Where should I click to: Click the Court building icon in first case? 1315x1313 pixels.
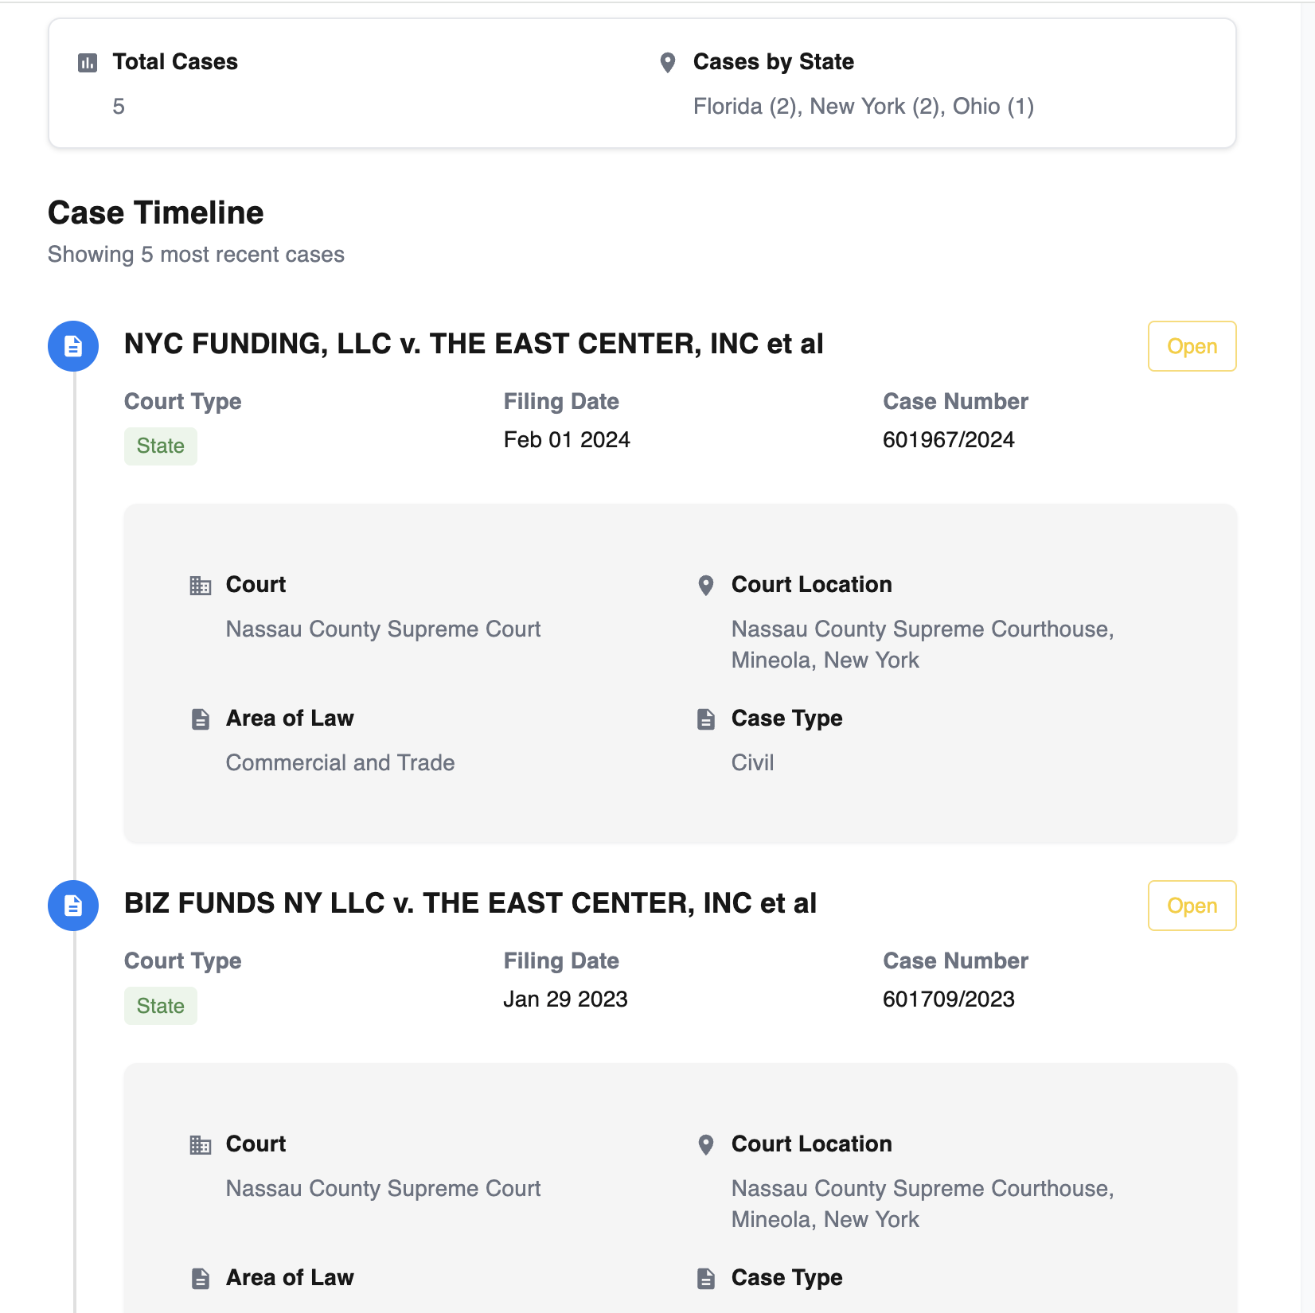tap(201, 586)
